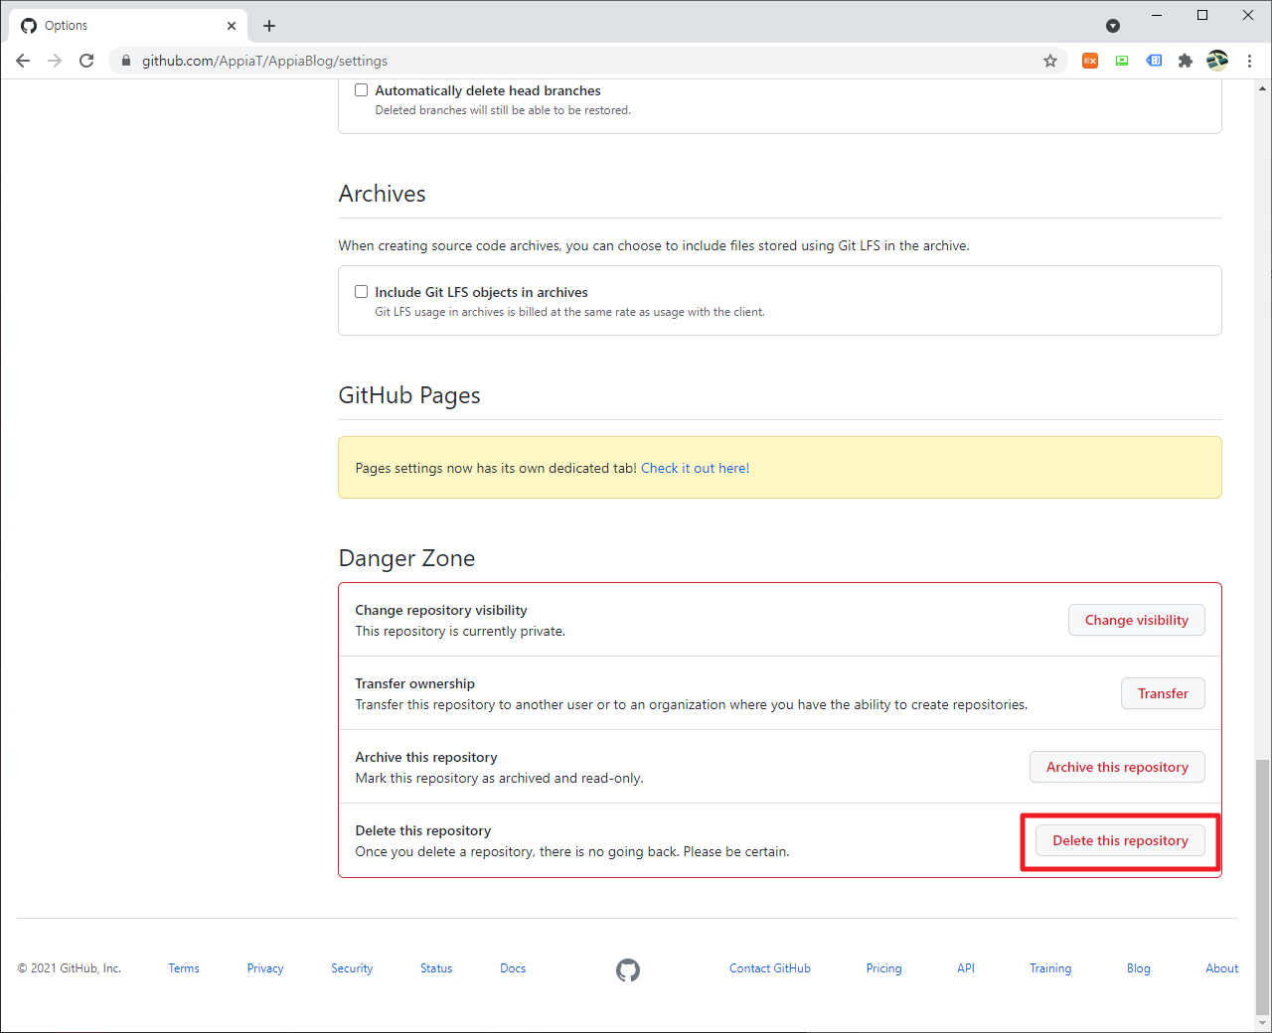Check Include Git LFS objects in archives
Screen dimensions: 1272x1033
click(x=362, y=292)
